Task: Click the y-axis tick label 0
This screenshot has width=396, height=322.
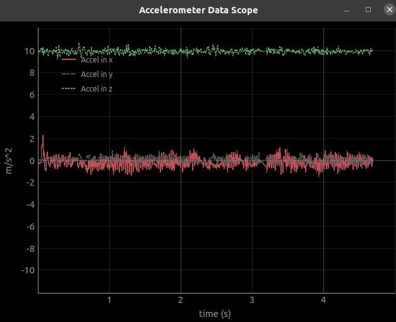Action: coord(32,161)
